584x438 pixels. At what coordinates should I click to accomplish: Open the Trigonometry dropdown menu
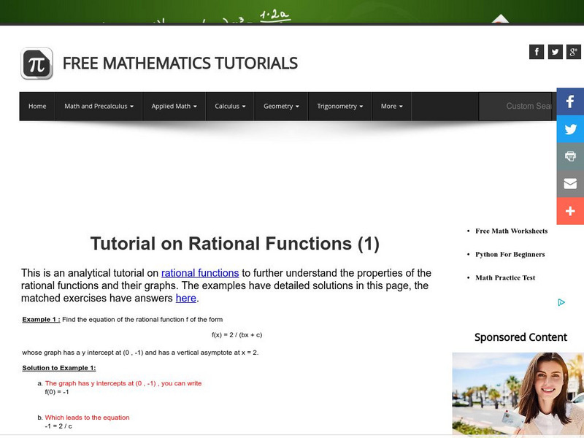(x=339, y=106)
